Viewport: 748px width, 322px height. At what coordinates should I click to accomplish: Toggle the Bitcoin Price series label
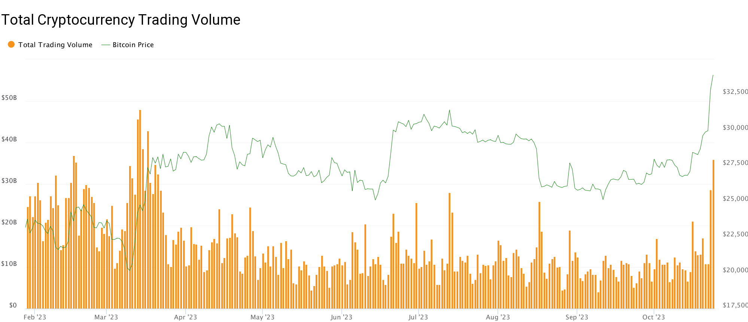point(133,45)
